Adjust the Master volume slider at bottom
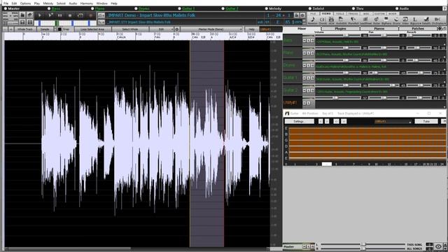The width and height of the screenshot is (448, 252). click(363, 244)
